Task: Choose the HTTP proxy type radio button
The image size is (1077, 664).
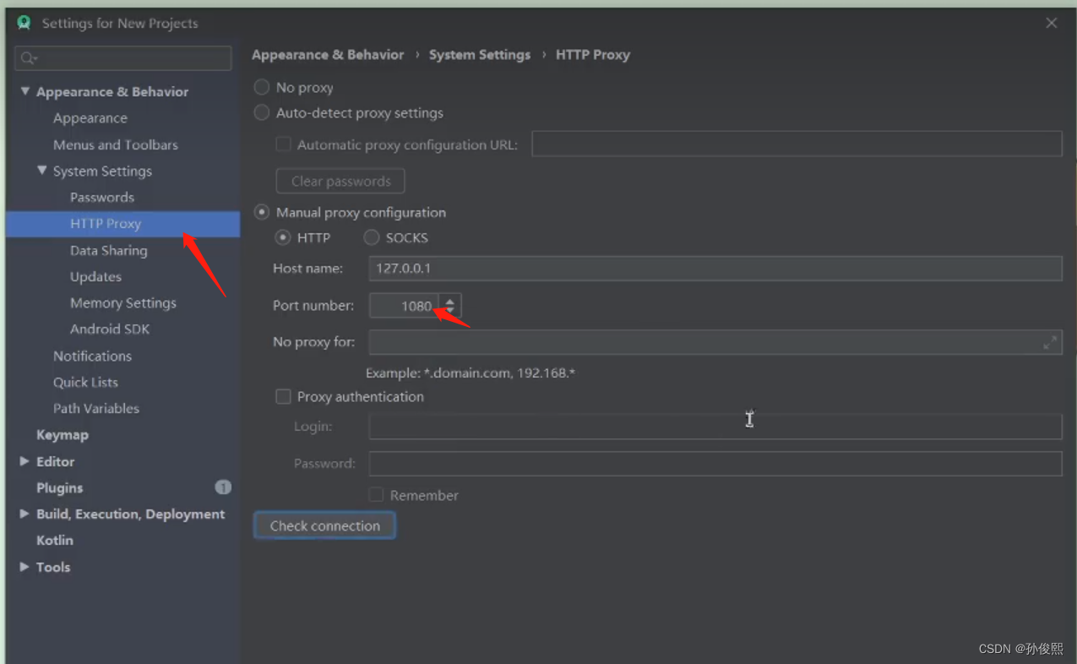Action: (x=283, y=237)
